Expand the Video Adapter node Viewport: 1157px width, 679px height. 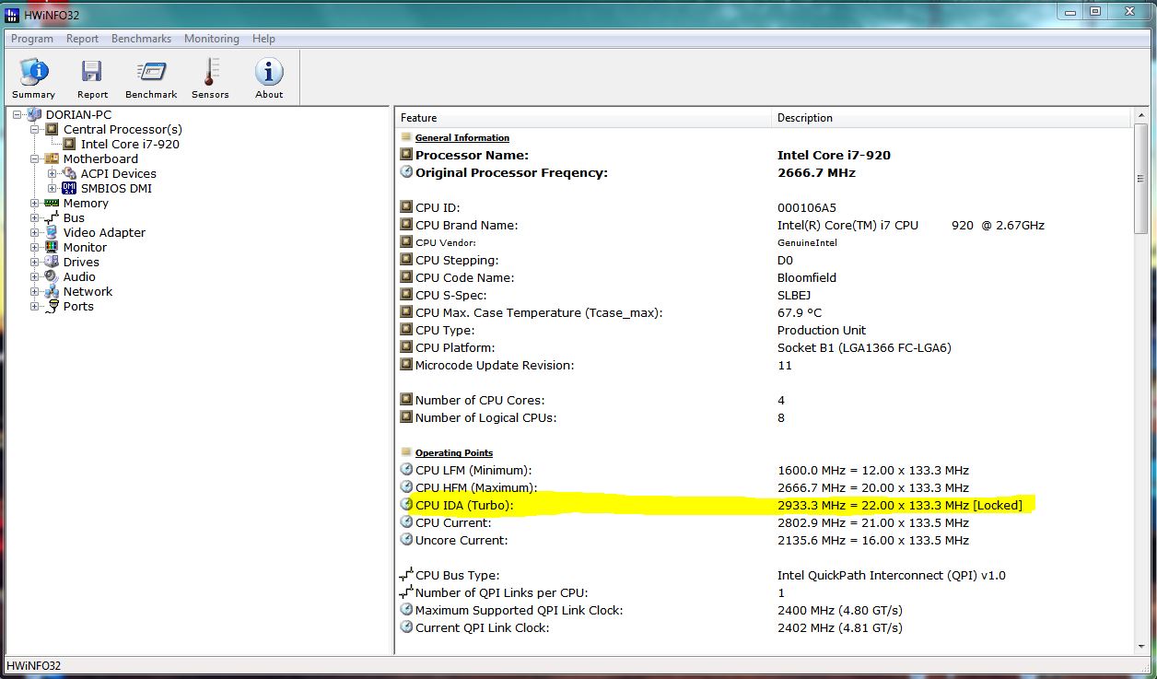coord(34,232)
